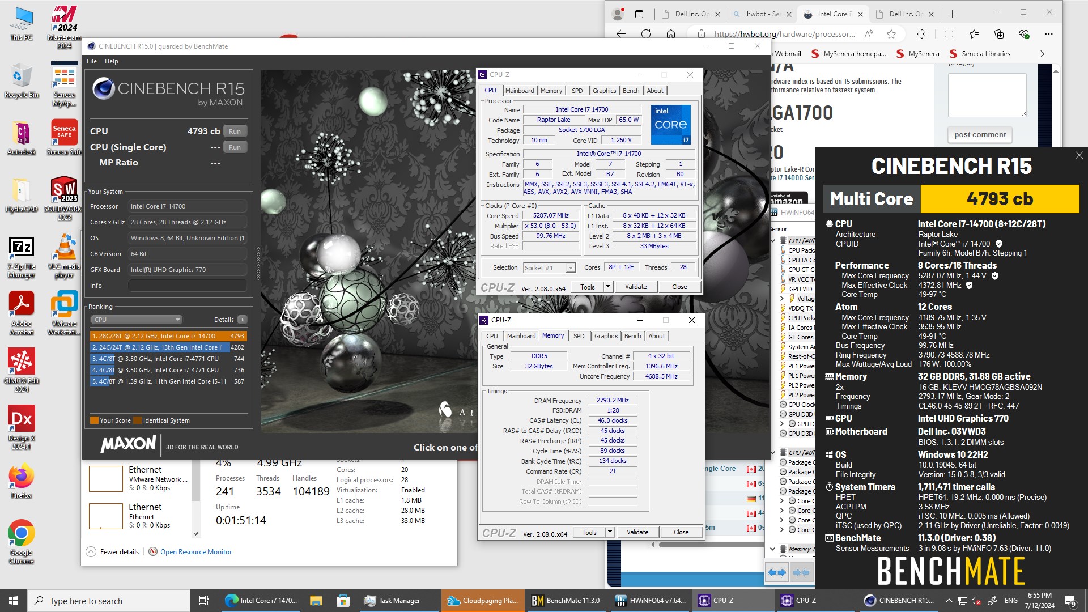1088x612 pixels.
Task: Open Windows Start menu
Action: pos(14,601)
